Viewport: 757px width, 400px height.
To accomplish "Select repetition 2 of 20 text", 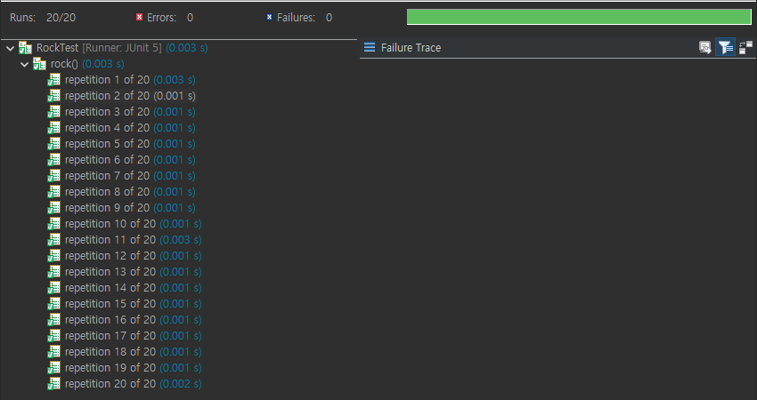I will [107, 95].
